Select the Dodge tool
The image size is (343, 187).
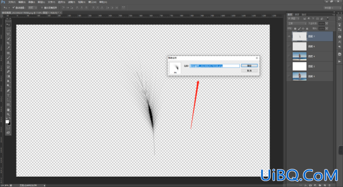tap(8, 85)
